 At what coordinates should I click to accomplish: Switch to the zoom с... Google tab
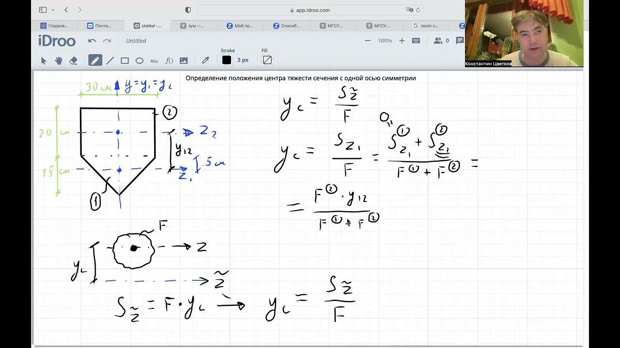tap(426, 26)
